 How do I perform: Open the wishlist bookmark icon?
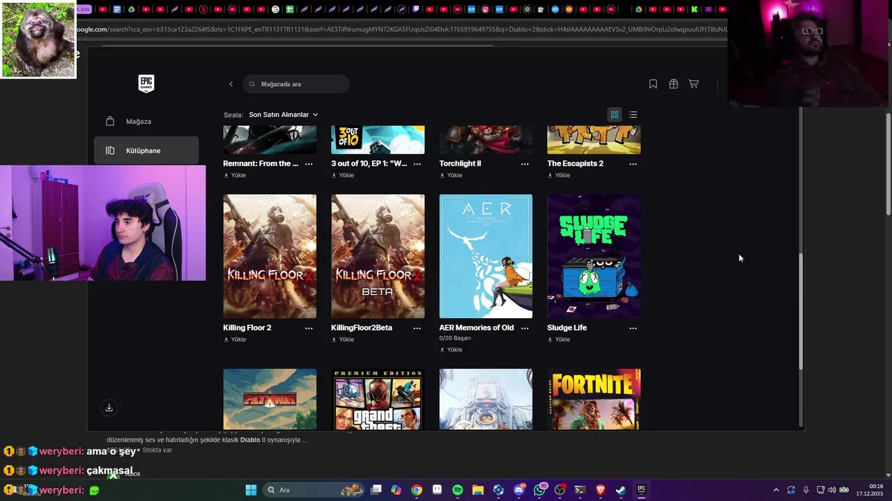pos(653,83)
